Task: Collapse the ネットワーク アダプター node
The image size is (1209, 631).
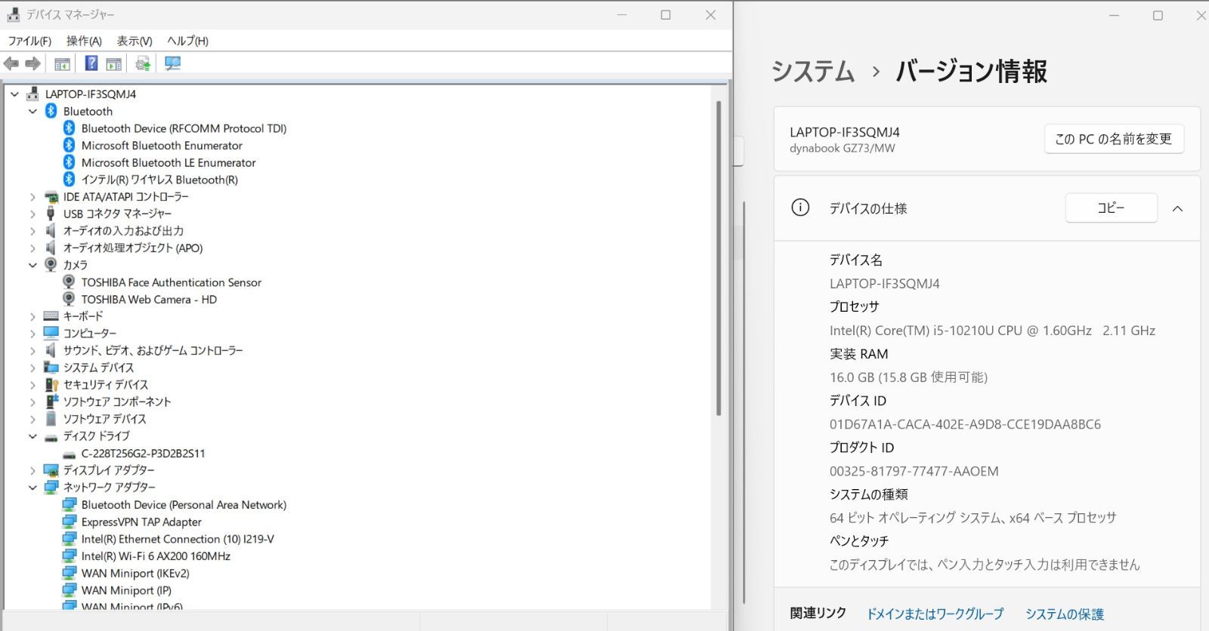Action: (x=32, y=488)
